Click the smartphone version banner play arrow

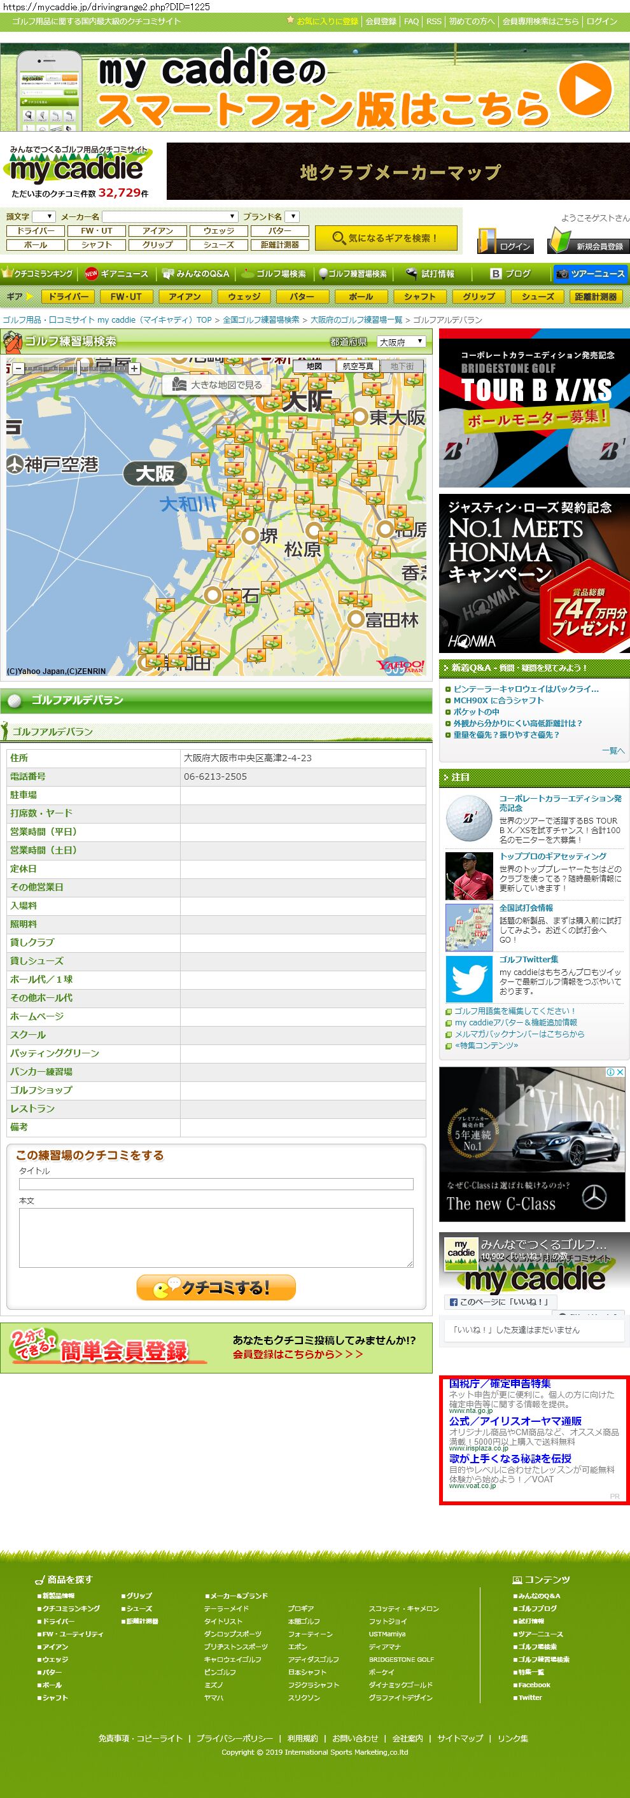[x=586, y=89]
